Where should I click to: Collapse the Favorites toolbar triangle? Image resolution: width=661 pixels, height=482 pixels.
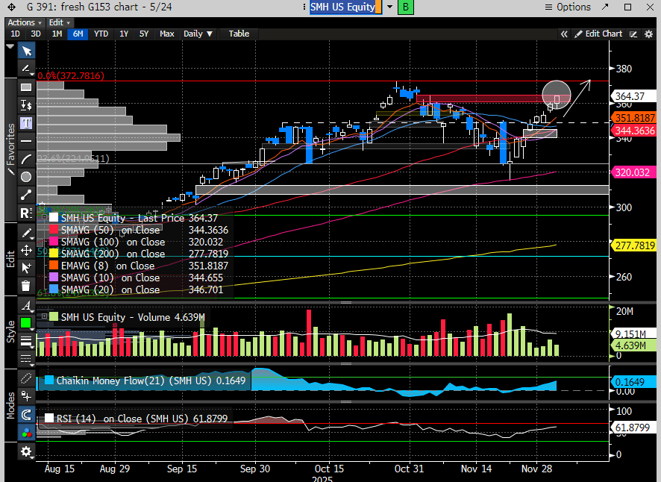(x=10, y=46)
